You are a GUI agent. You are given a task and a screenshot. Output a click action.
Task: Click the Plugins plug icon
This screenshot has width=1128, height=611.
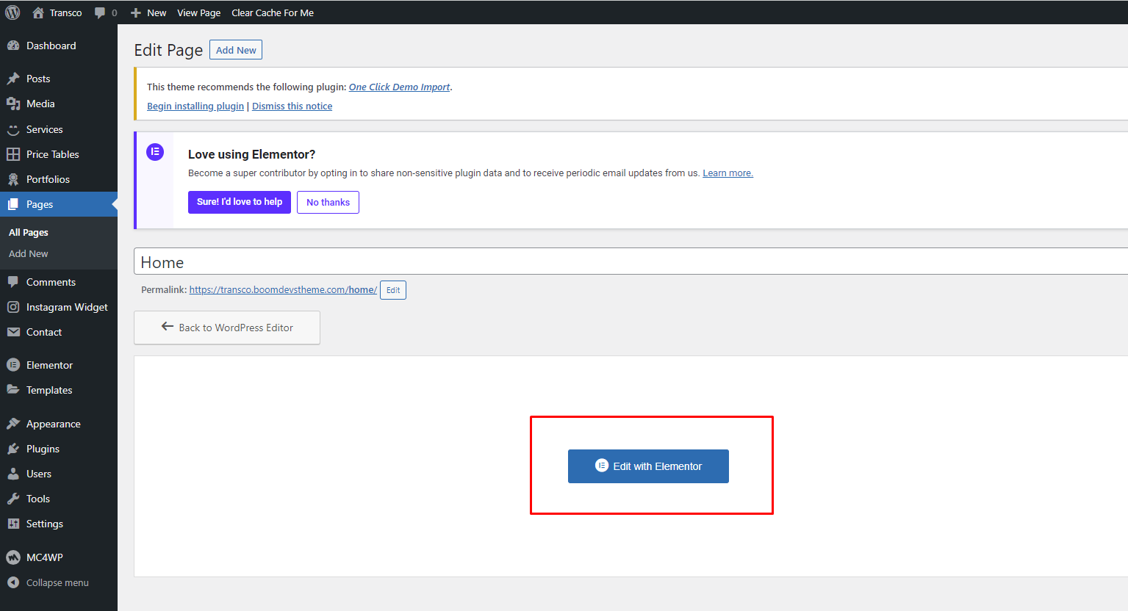coord(13,449)
